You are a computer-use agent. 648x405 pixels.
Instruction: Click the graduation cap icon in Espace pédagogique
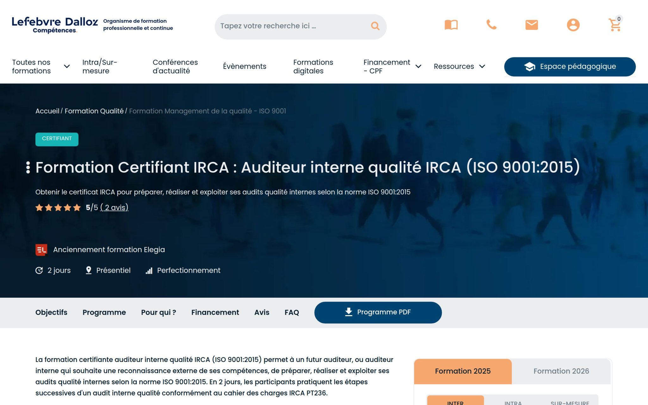click(x=530, y=66)
